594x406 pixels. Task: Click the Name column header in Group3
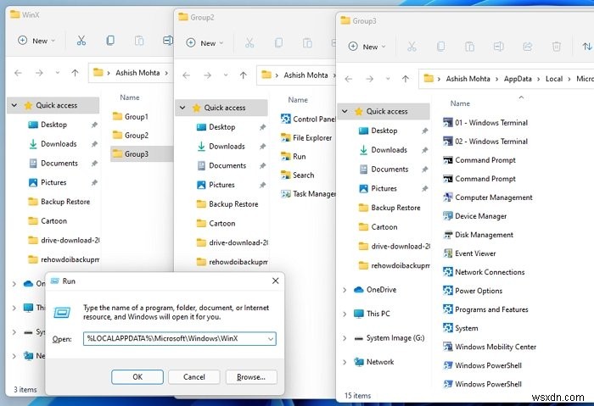[x=460, y=103]
